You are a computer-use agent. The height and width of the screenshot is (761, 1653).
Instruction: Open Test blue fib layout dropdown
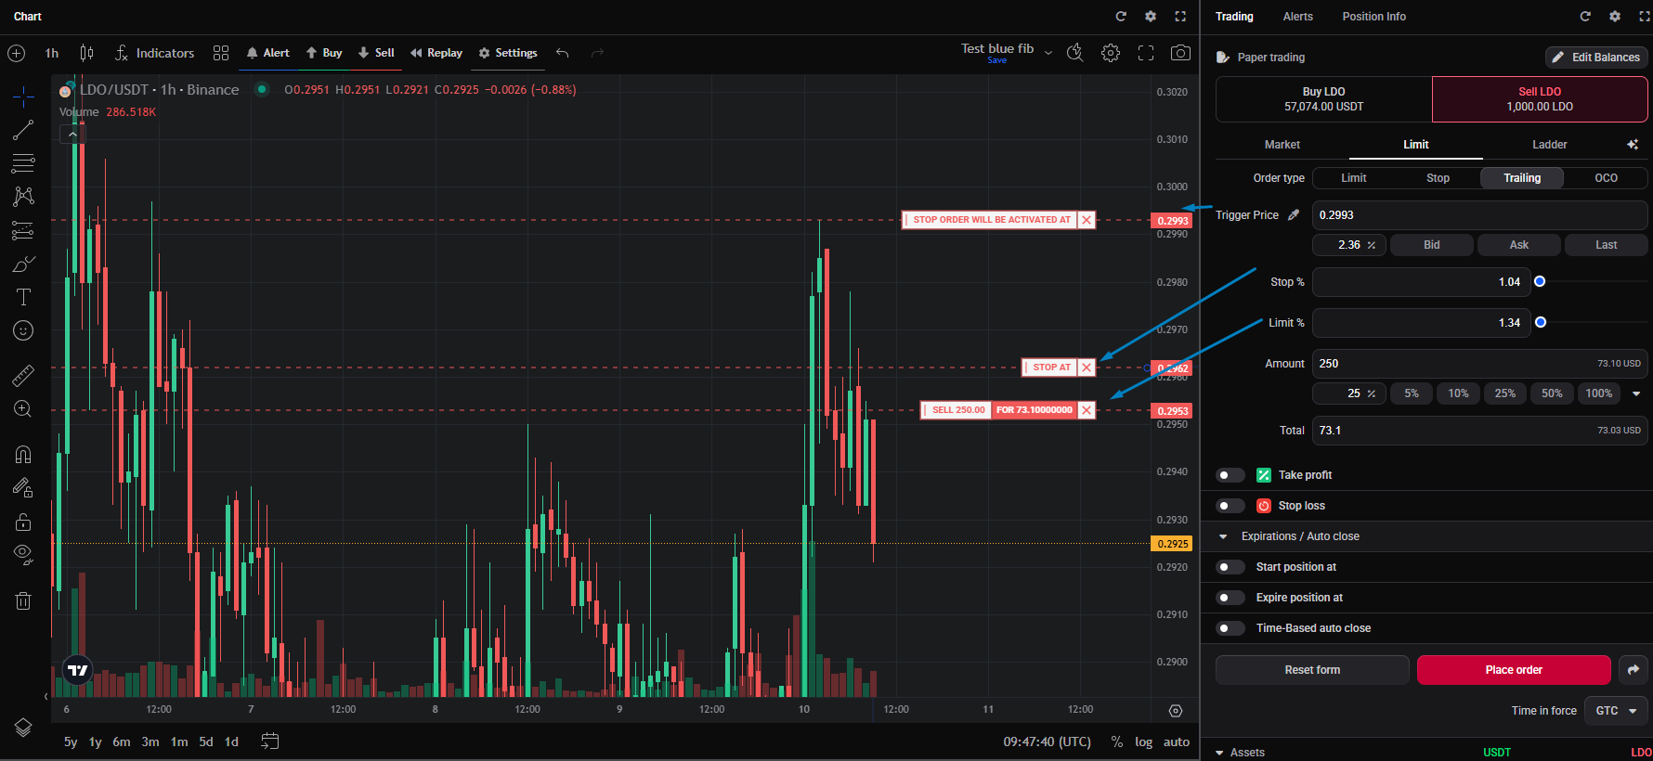tap(1048, 53)
